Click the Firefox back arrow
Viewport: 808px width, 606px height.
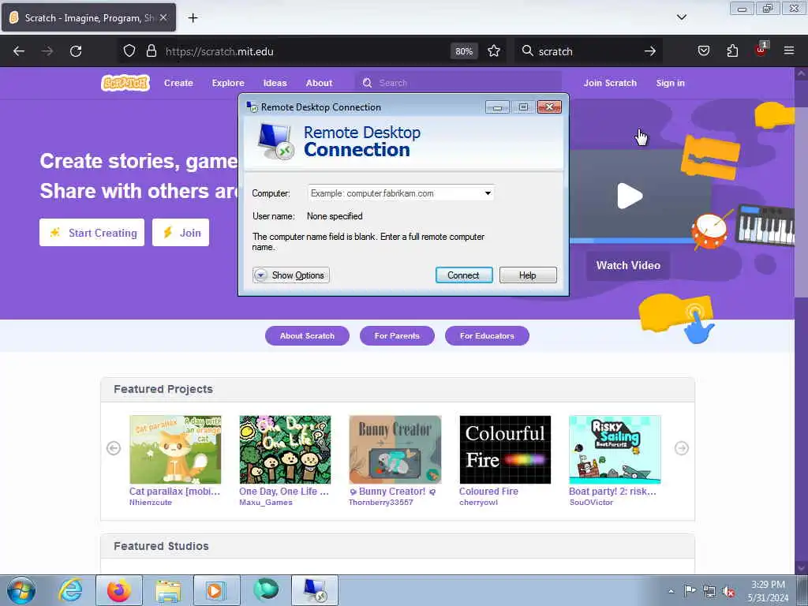click(19, 51)
